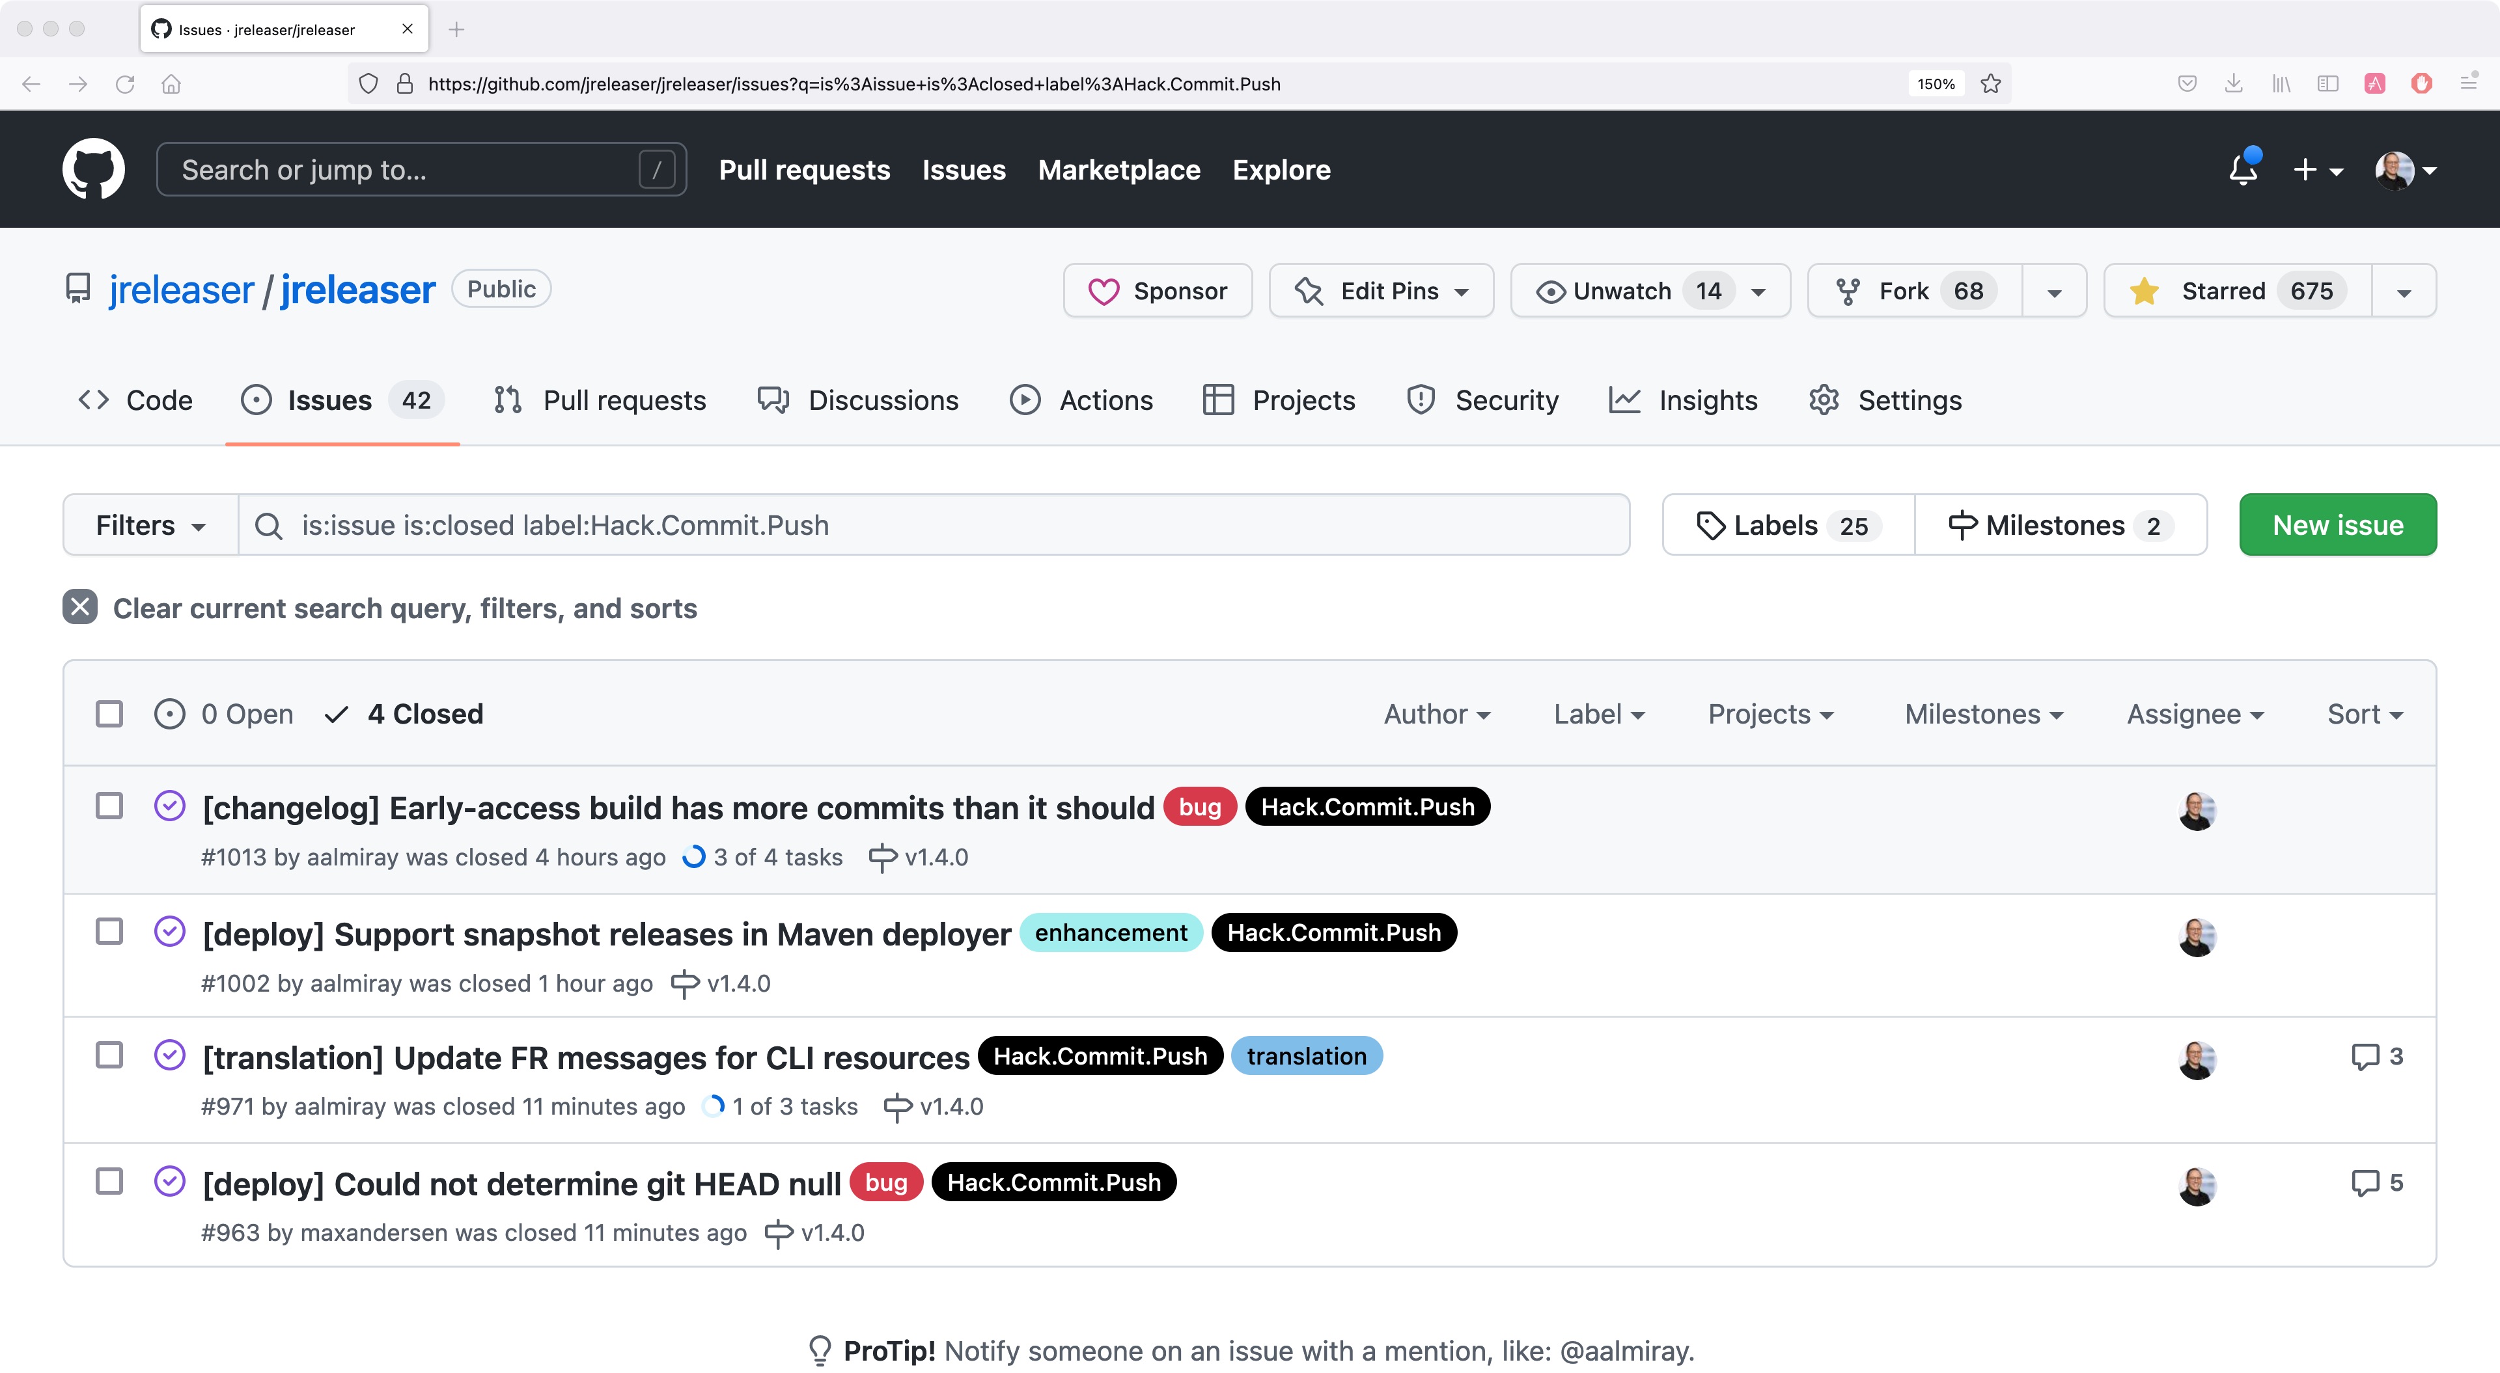Open the GitHub home via the logo
2500x1373 pixels.
click(95, 169)
